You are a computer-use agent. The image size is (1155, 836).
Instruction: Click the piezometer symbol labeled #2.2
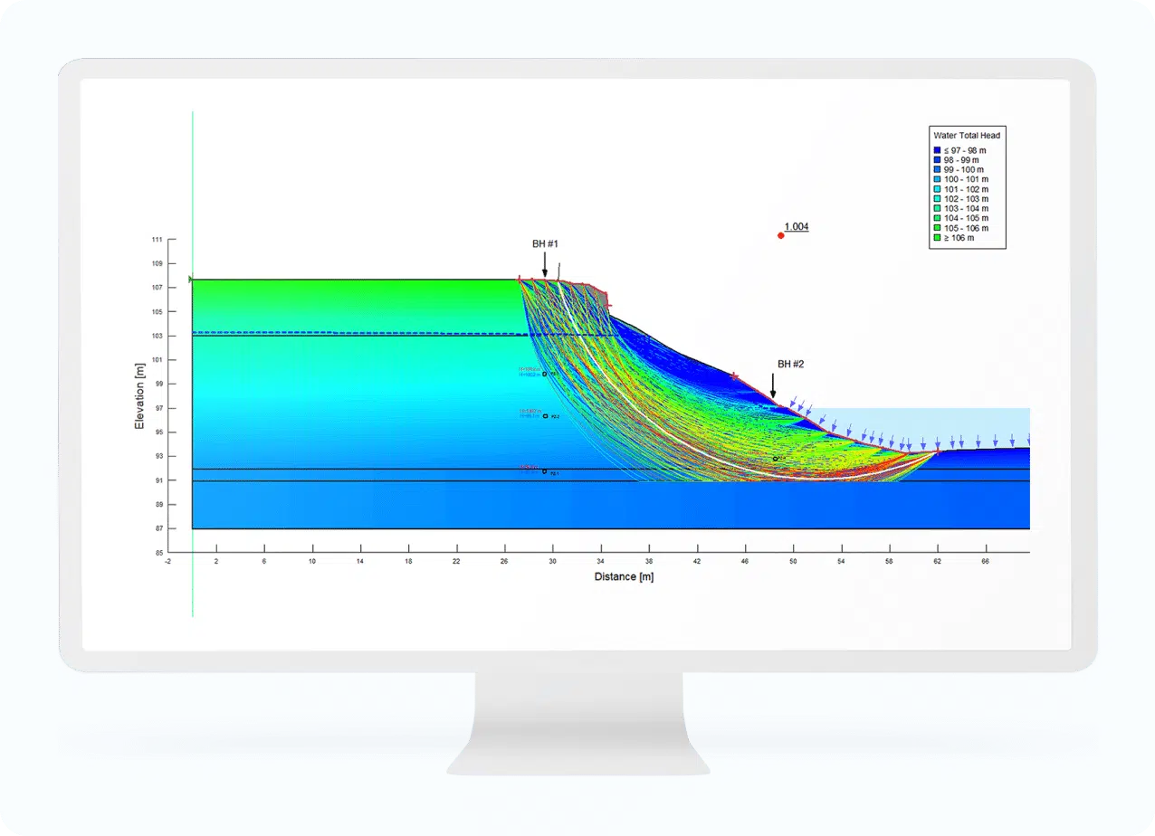click(x=545, y=416)
